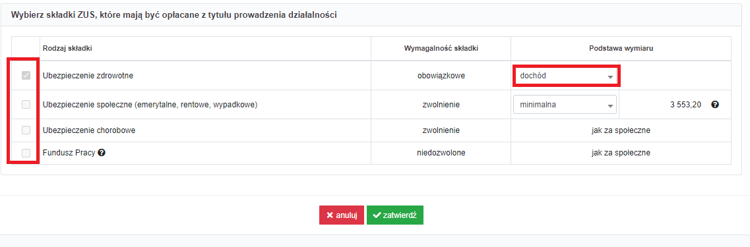Enable the Ubezpieczenie społeczne checkbox
The width and height of the screenshot is (750, 247).
tap(26, 105)
